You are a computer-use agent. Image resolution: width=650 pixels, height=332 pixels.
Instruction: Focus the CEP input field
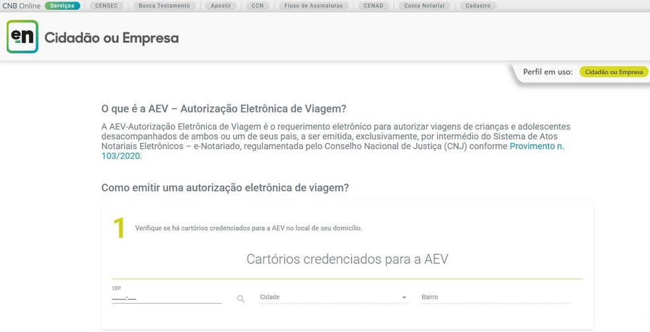(x=166, y=298)
